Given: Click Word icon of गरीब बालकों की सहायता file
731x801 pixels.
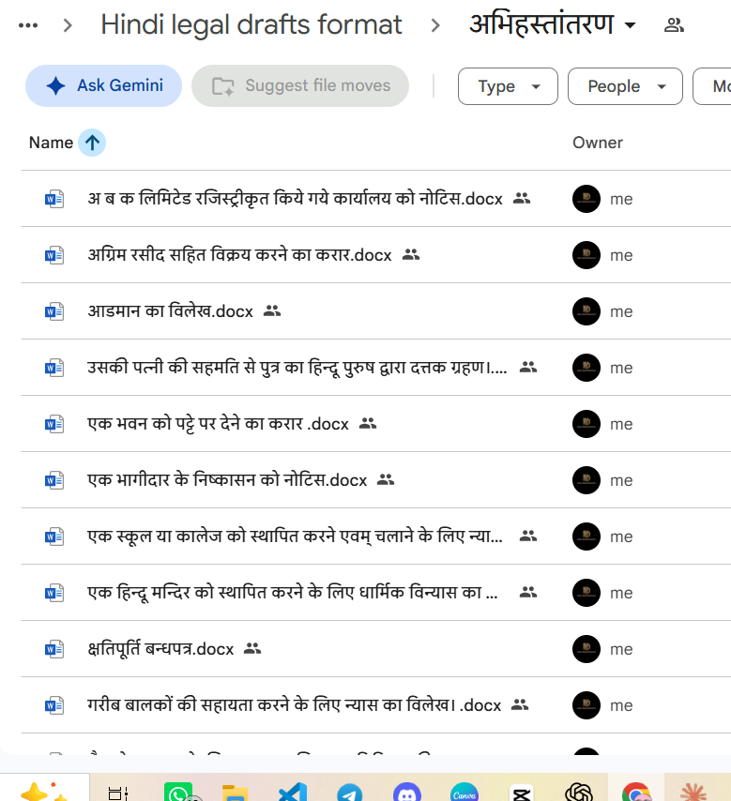Looking at the screenshot, I should (x=54, y=705).
